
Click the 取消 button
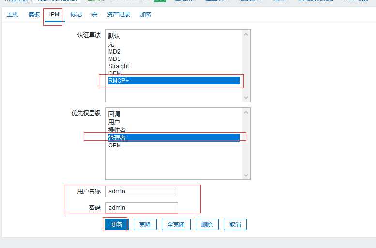pyautogui.click(x=235, y=224)
